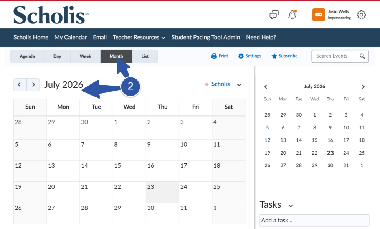The height and width of the screenshot is (229, 380).
Task: Expand Teacher Resources dropdown menu
Action: [139, 37]
